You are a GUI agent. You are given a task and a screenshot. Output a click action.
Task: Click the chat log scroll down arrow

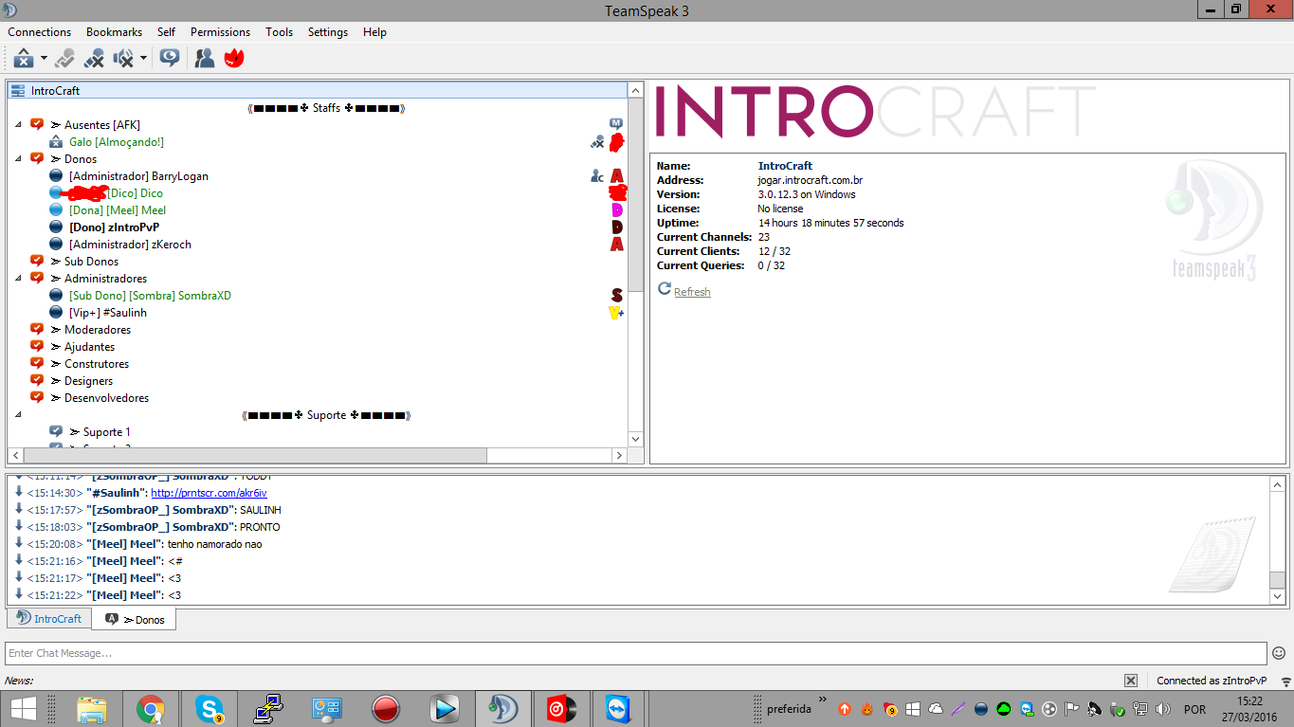point(1278,597)
